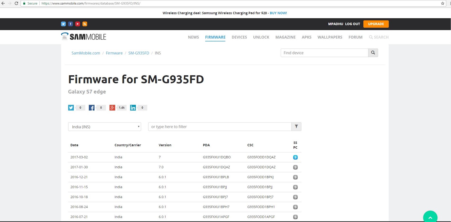
Task: Click the BUY NOW! promo link
Action: click(278, 13)
